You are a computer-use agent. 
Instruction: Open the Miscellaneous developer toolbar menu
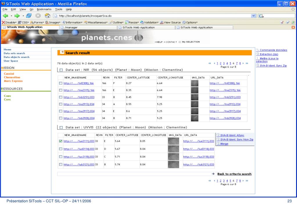tap(96, 22)
